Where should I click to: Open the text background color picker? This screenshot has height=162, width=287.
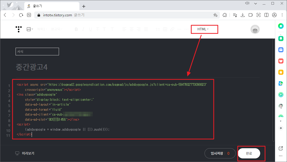point(112,29)
